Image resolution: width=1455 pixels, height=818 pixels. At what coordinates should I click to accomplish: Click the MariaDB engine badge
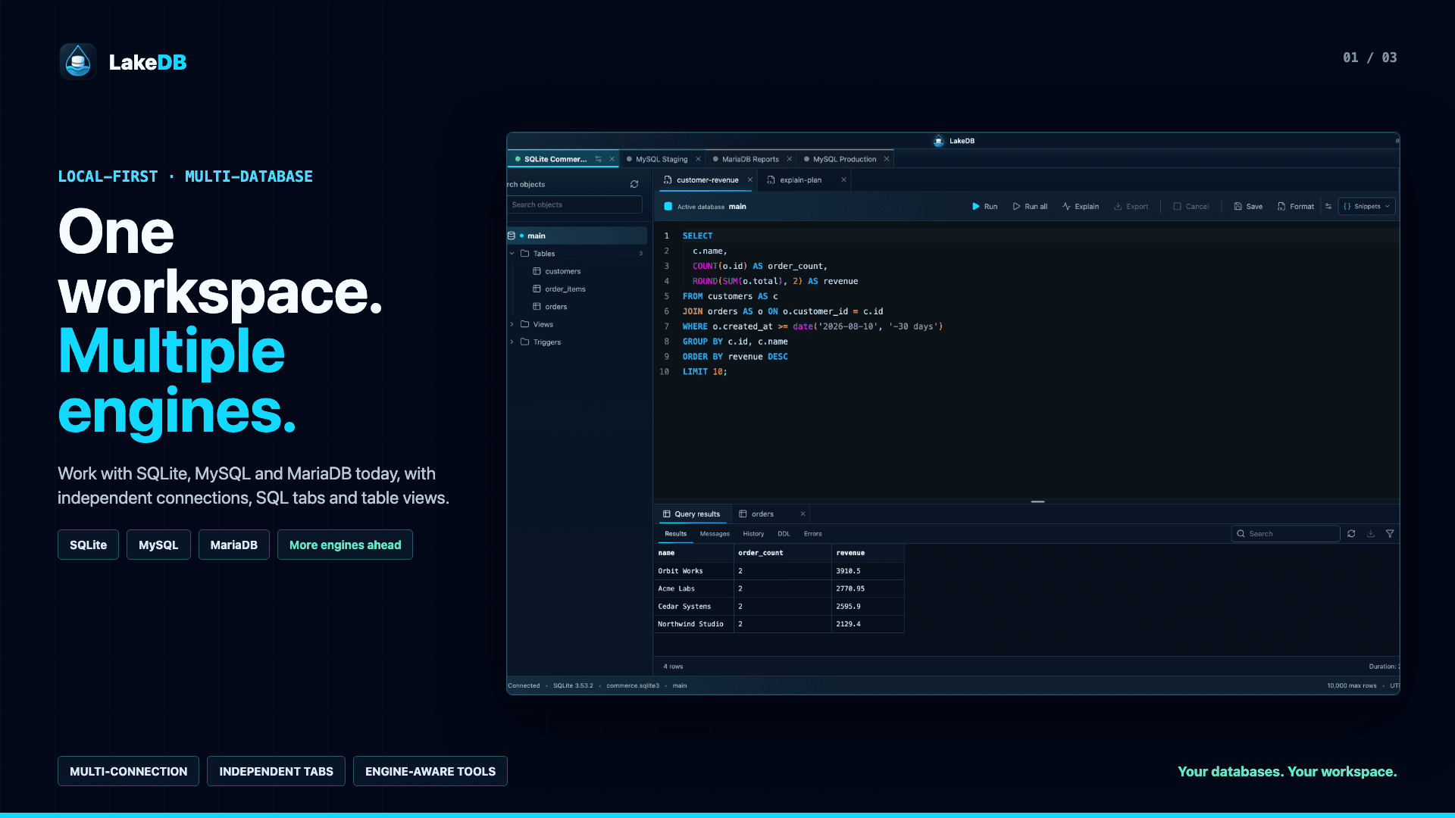233,545
